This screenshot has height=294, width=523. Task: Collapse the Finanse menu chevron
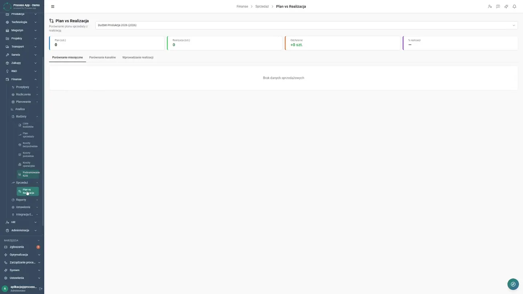(x=35, y=79)
